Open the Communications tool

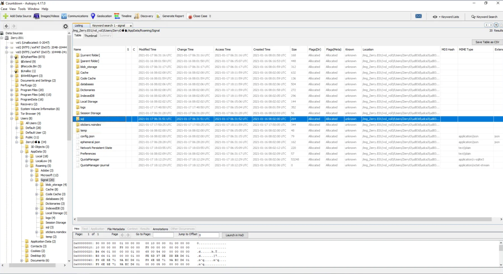[75, 16]
